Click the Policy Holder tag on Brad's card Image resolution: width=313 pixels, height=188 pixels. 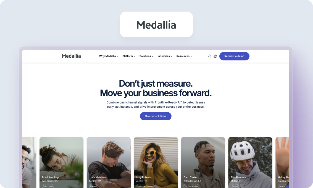pos(48,186)
